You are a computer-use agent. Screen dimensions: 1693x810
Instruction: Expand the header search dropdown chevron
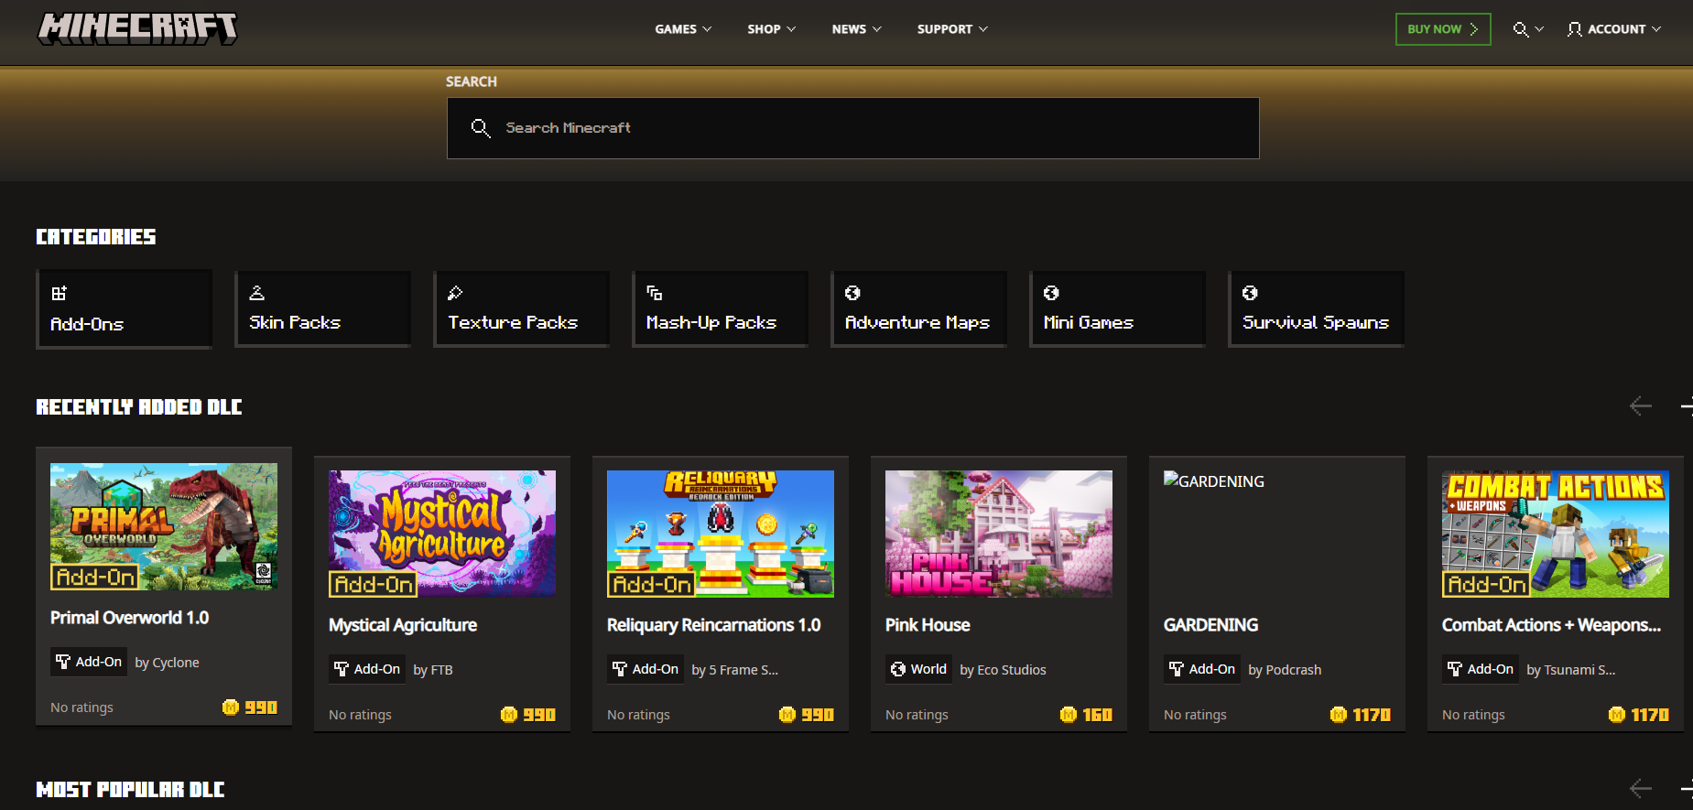[x=1539, y=29]
